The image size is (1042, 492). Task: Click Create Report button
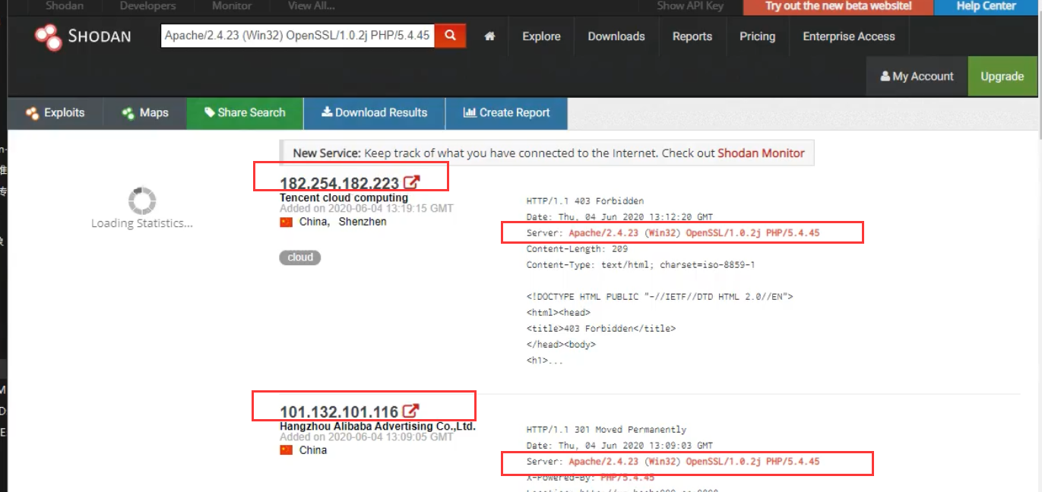(x=506, y=113)
